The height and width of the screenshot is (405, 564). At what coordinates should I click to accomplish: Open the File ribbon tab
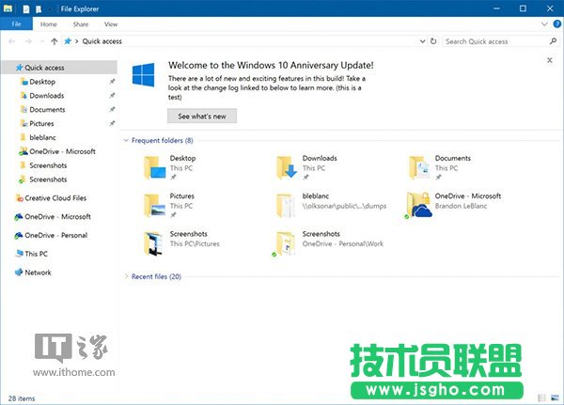click(17, 24)
